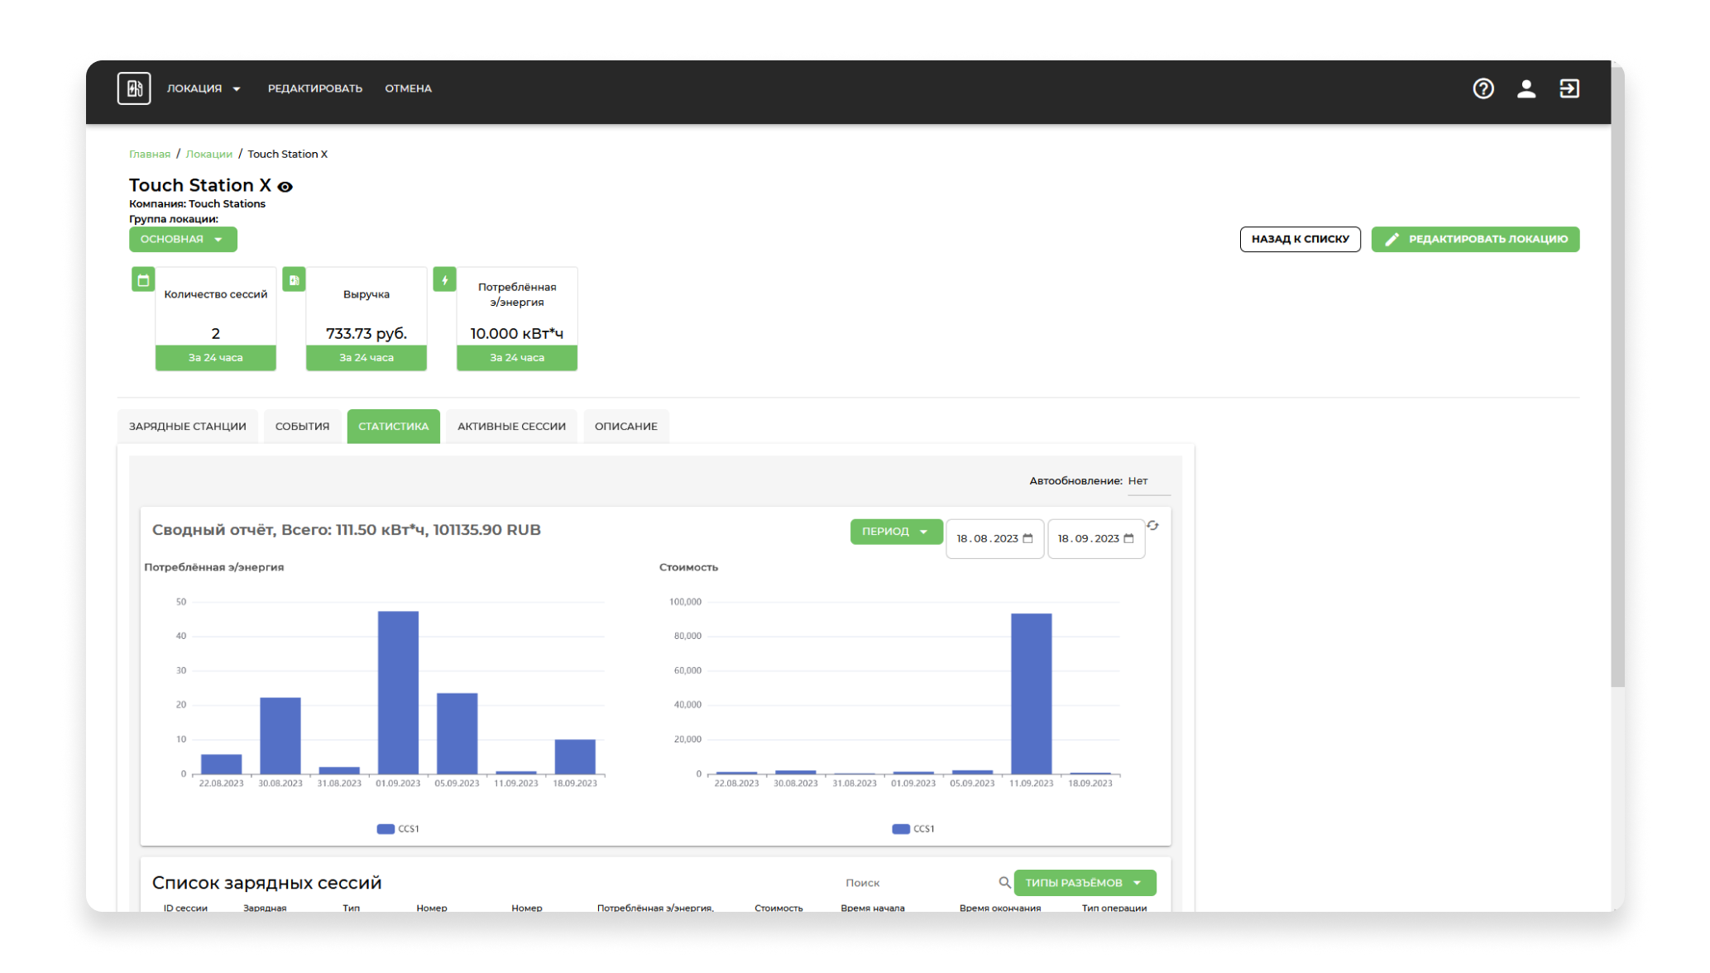Click the start date field 18.08.2023
The image size is (1710, 973).
point(994,539)
